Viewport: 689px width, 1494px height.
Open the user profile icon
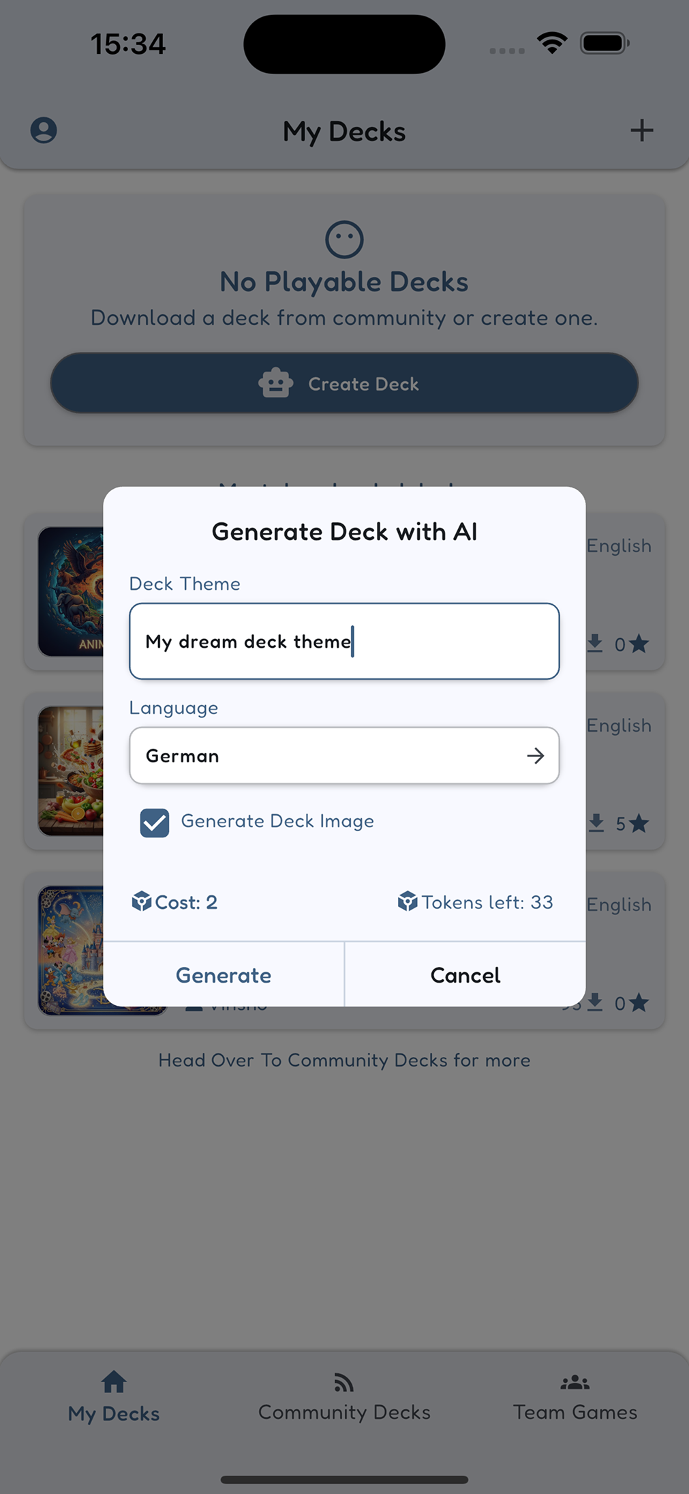click(44, 130)
